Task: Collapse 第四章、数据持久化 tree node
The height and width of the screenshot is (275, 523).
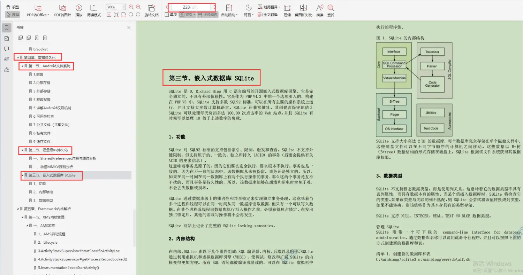Action: [18, 57]
